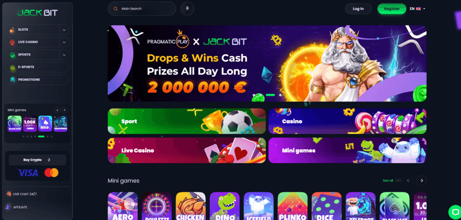Click the JackBit logo in sidebar
Viewport: 461px width, 220px height.
click(x=37, y=13)
